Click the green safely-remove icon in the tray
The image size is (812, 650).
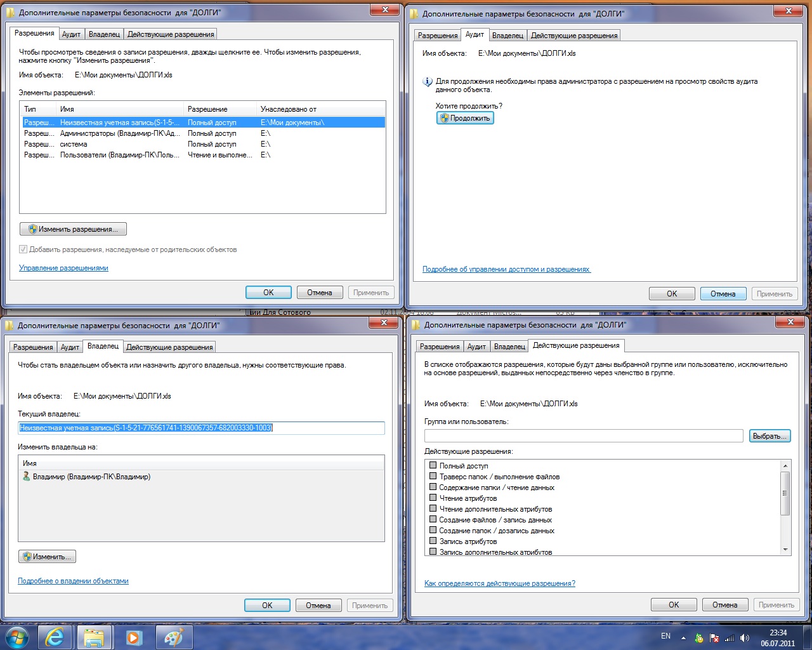(x=699, y=638)
